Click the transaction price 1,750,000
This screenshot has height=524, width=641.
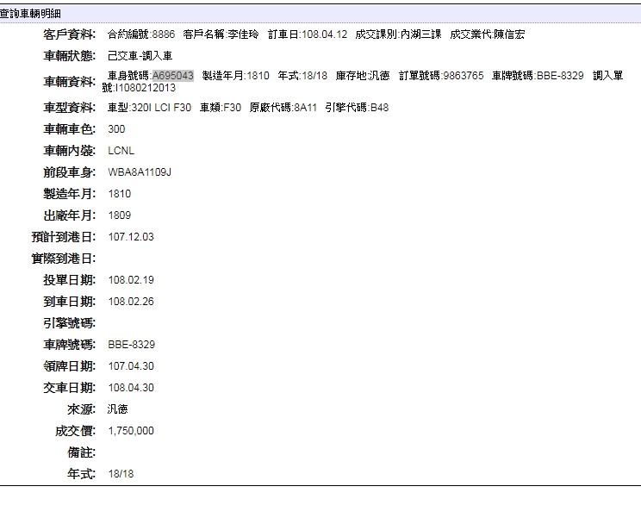(131, 431)
